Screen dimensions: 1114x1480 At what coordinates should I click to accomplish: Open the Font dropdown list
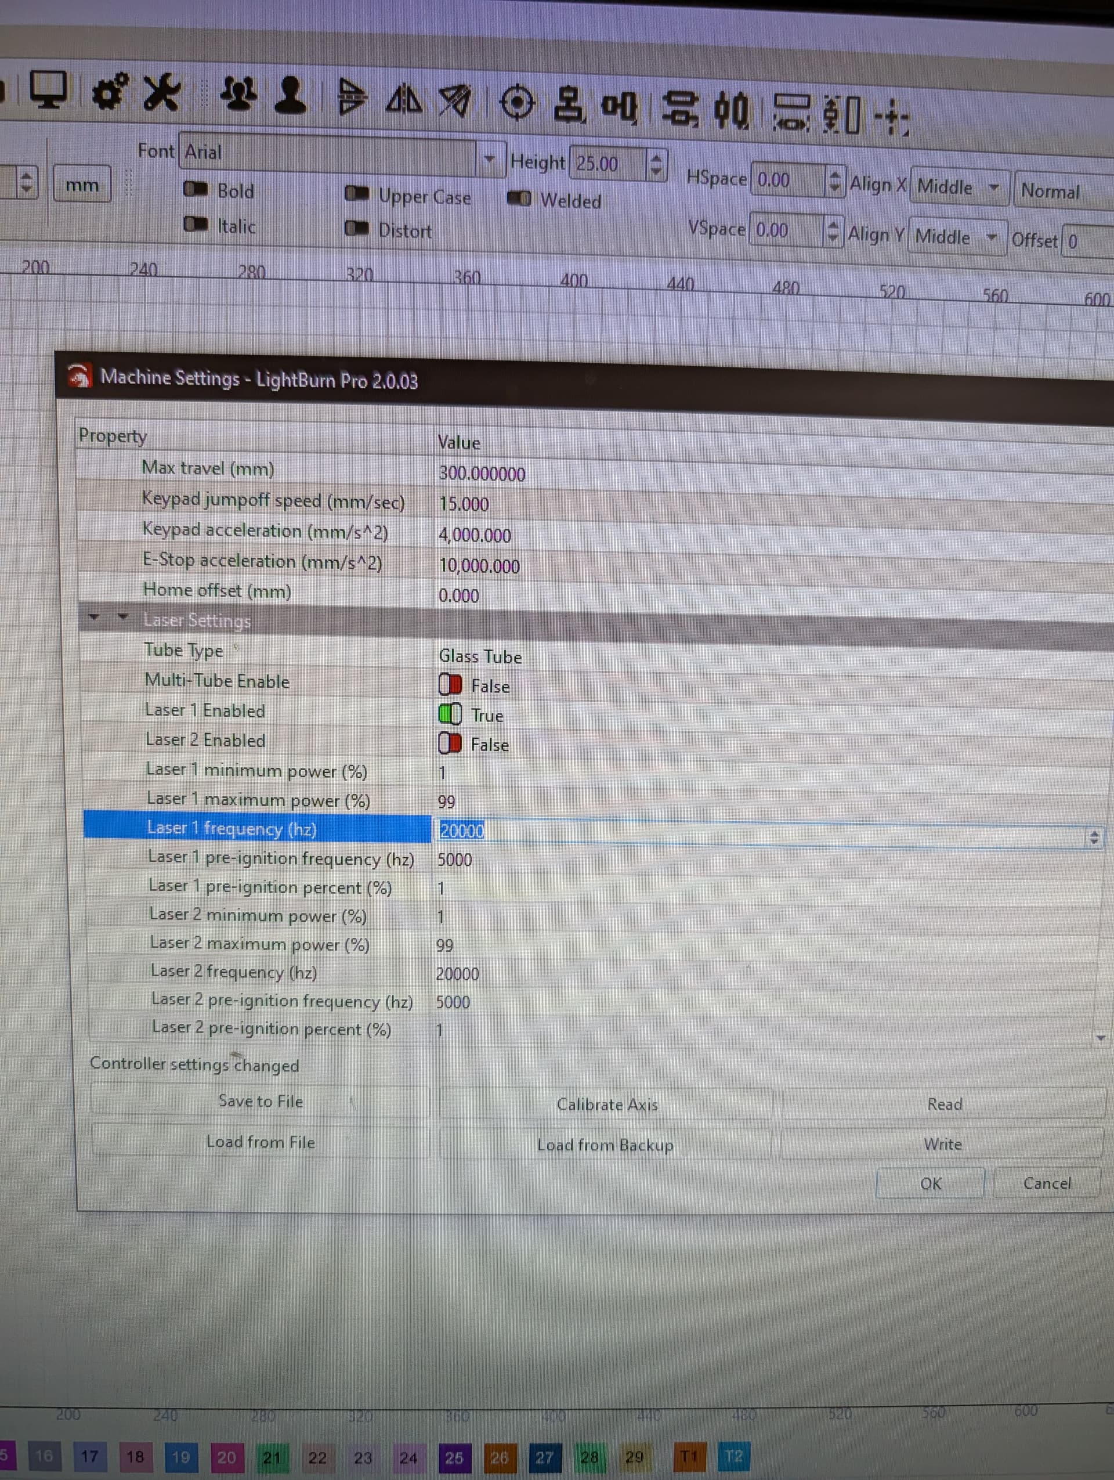(490, 159)
